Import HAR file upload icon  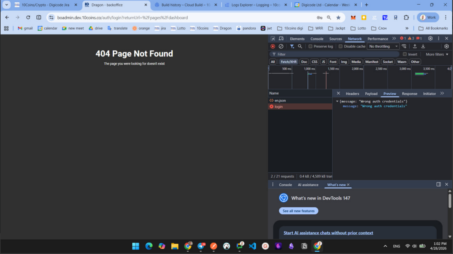(x=415, y=46)
